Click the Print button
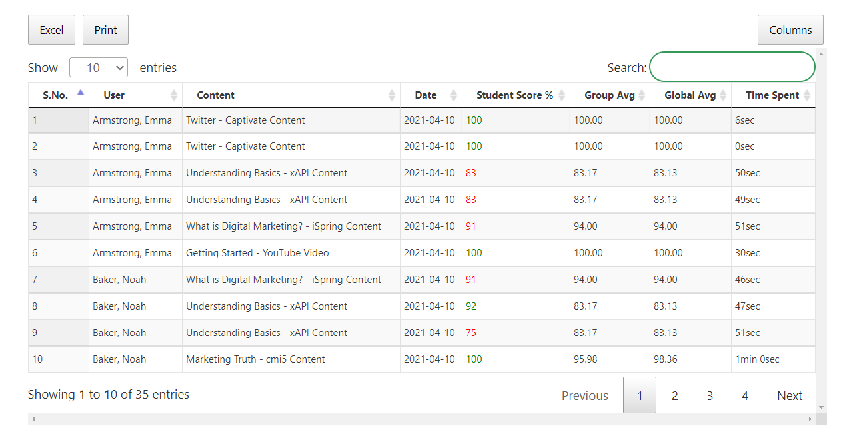The width and height of the screenshot is (849, 442). click(105, 30)
